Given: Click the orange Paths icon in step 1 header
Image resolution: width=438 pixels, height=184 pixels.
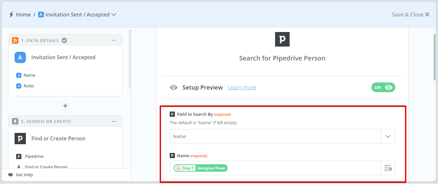Looking at the screenshot, I should [x=15, y=40].
